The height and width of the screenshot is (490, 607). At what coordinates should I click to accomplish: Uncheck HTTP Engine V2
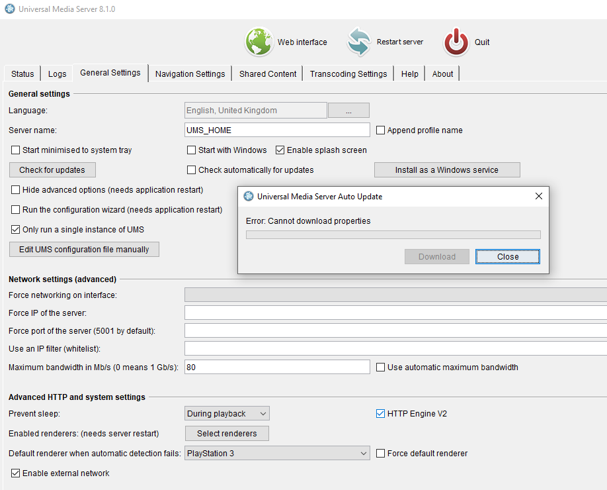pyautogui.click(x=381, y=414)
